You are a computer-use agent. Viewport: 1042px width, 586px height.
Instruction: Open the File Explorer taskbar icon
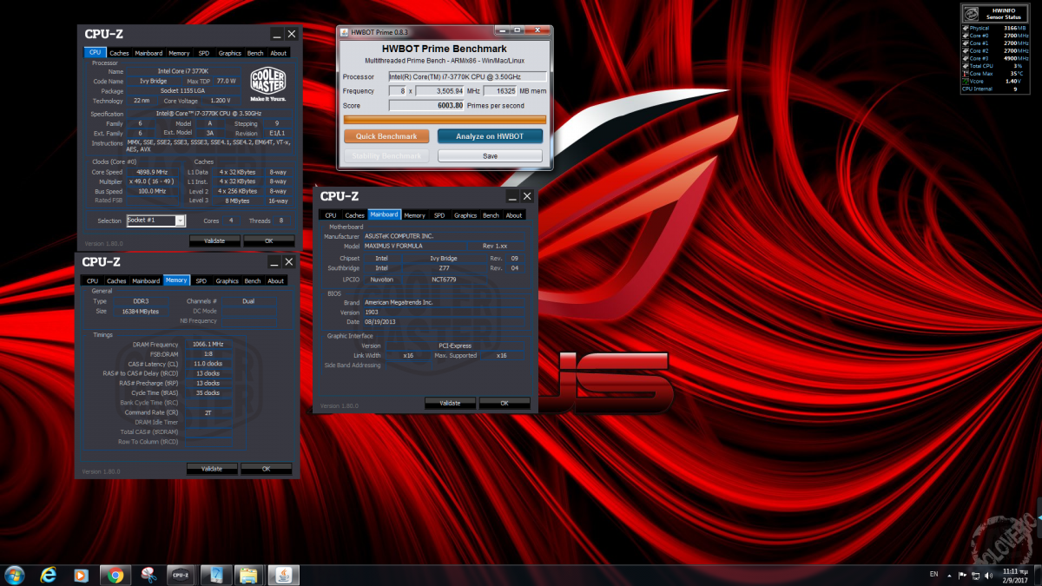pos(247,574)
